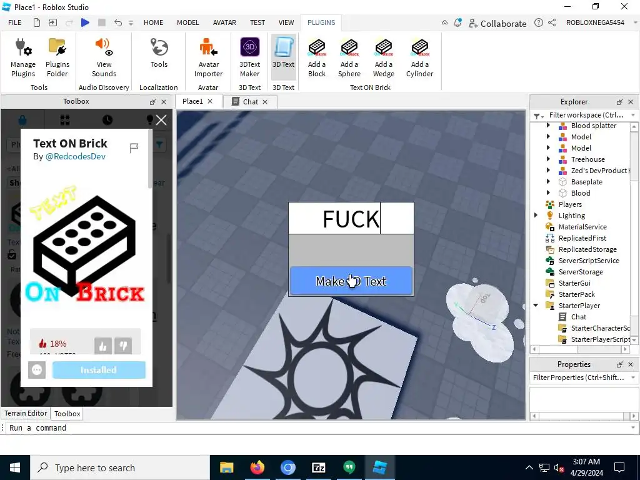
Task: Open localization Tools
Action: 159,54
